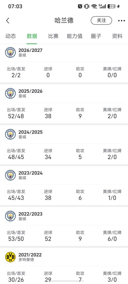Tap Manchester City crest for 2022/2023 season

coord(10,216)
